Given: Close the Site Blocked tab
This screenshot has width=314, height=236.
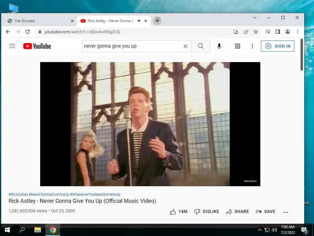Looking at the screenshot, I should [72, 21].
